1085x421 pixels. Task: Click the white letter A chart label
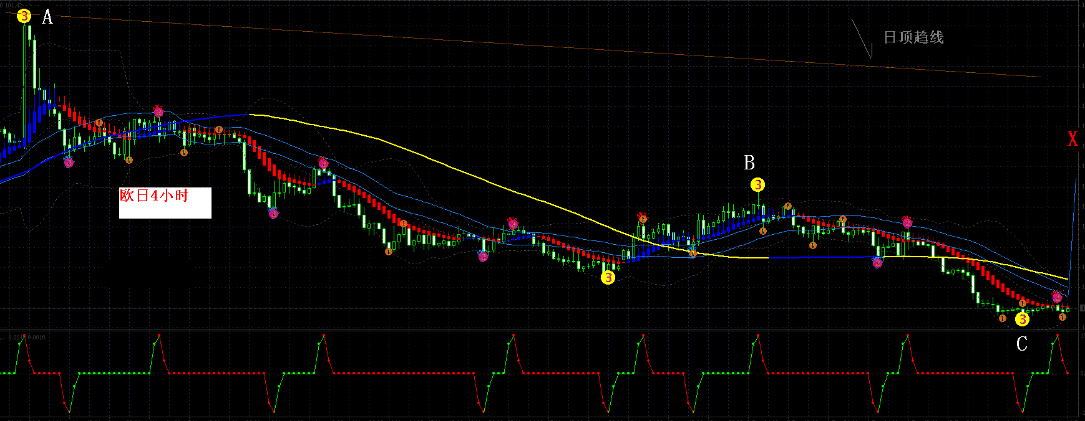tap(47, 17)
